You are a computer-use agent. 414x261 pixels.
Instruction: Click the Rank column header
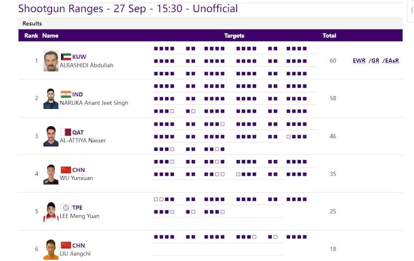tap(30, 36)
